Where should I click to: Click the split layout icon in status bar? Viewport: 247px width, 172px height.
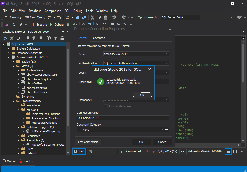228,151
